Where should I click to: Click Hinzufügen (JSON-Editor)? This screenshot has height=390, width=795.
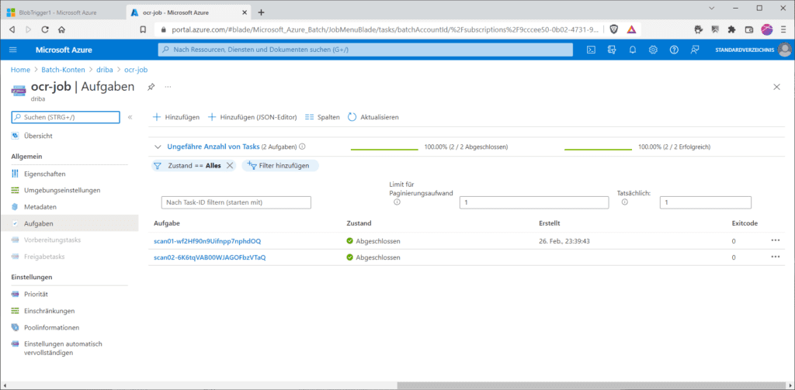point(252,117)
